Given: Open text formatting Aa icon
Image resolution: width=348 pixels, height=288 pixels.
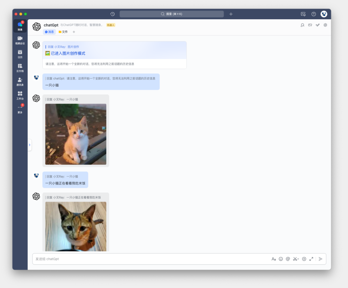Looking at the screenshot, I should (x=274, y=259).
